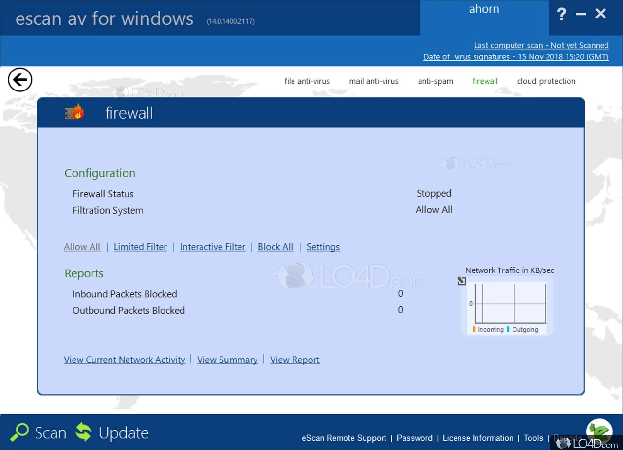
Task: Click the Firewall Status label
Action: 103,194
